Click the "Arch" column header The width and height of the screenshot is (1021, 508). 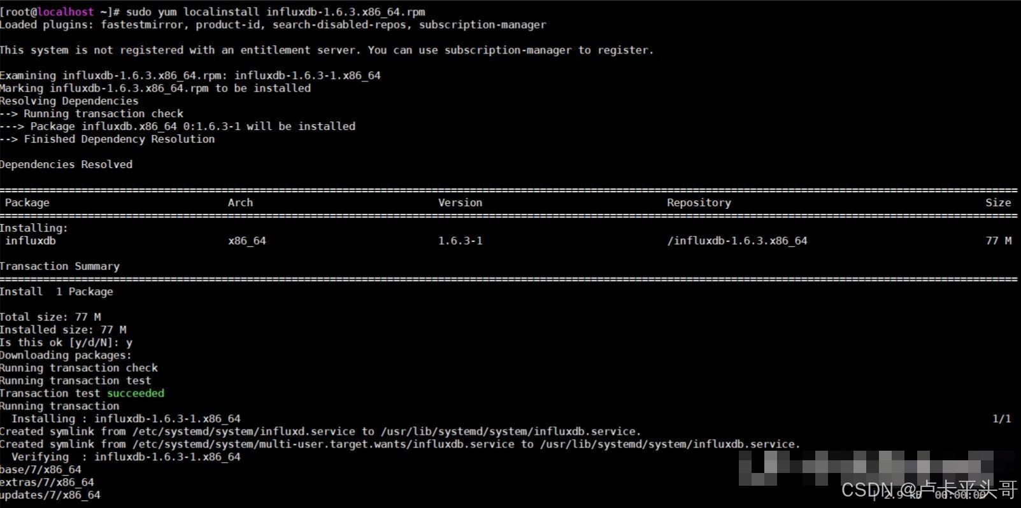click(x=241, y=202)
